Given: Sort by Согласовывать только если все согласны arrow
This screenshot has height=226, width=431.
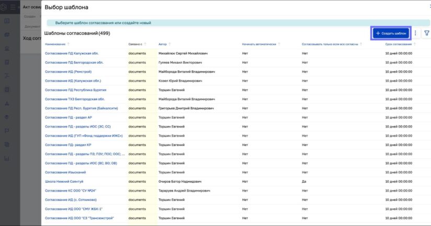Looking at the screenshot, I should [361, 44].
